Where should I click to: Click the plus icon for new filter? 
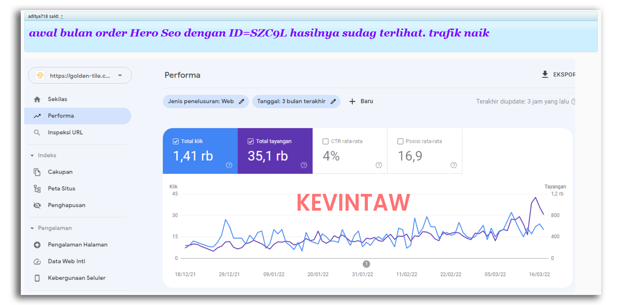tap(352, 101)
